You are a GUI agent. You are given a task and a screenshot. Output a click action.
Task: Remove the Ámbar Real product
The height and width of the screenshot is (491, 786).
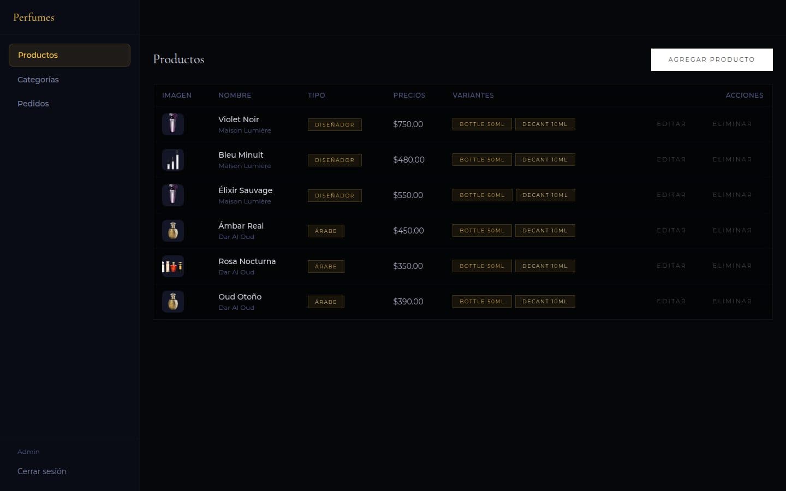(733, 230)
